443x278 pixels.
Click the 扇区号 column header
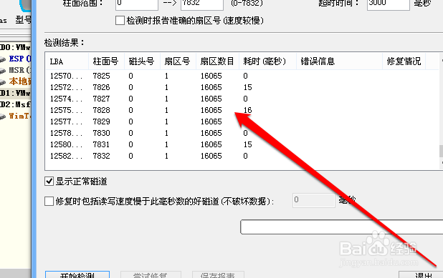click(178, 61)
